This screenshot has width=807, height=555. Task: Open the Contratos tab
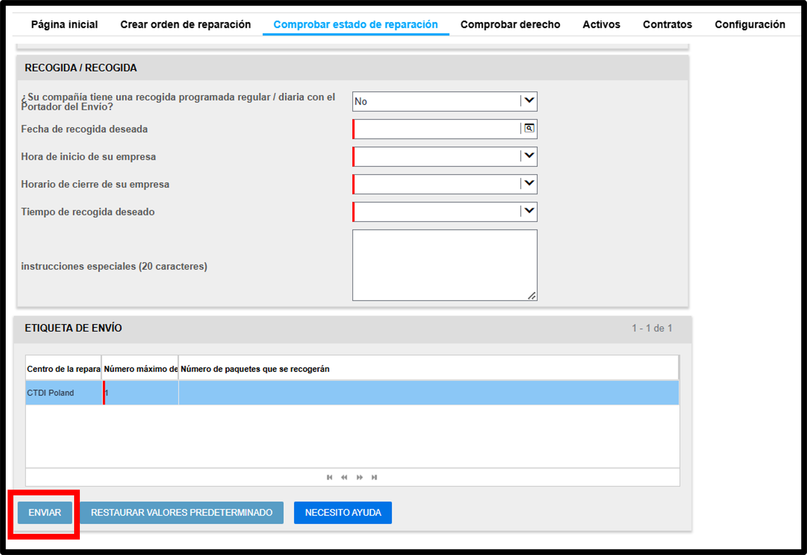tap(667, 24)
